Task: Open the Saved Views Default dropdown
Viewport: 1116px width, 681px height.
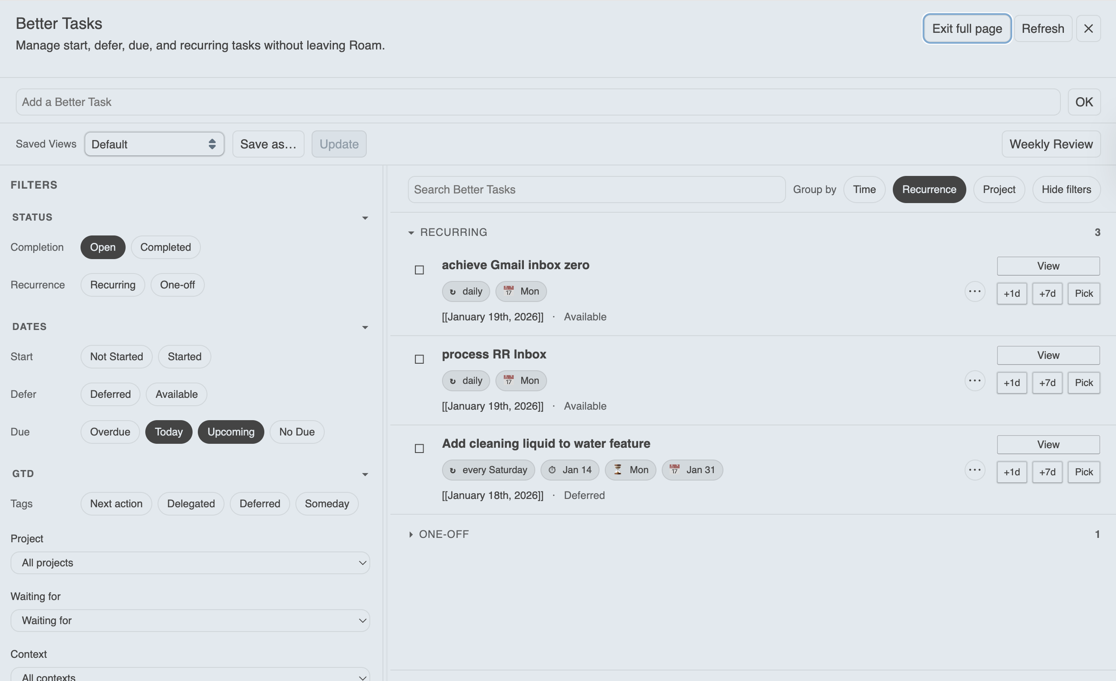Action: [x=154, y=144]
